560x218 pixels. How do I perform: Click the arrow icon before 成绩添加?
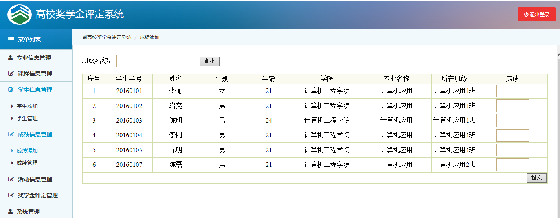coord(12,151)
